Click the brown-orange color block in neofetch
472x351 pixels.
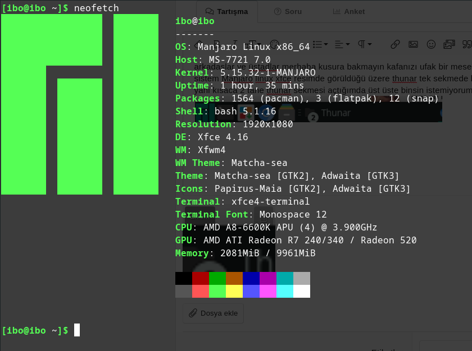coord(234,278)
